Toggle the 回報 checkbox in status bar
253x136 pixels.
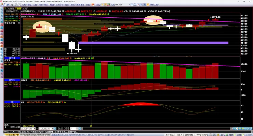click(243, 135)
